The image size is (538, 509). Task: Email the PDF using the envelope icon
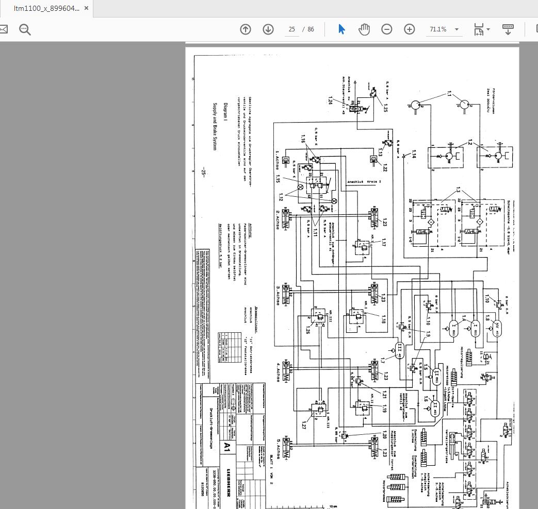click(3, 29)
